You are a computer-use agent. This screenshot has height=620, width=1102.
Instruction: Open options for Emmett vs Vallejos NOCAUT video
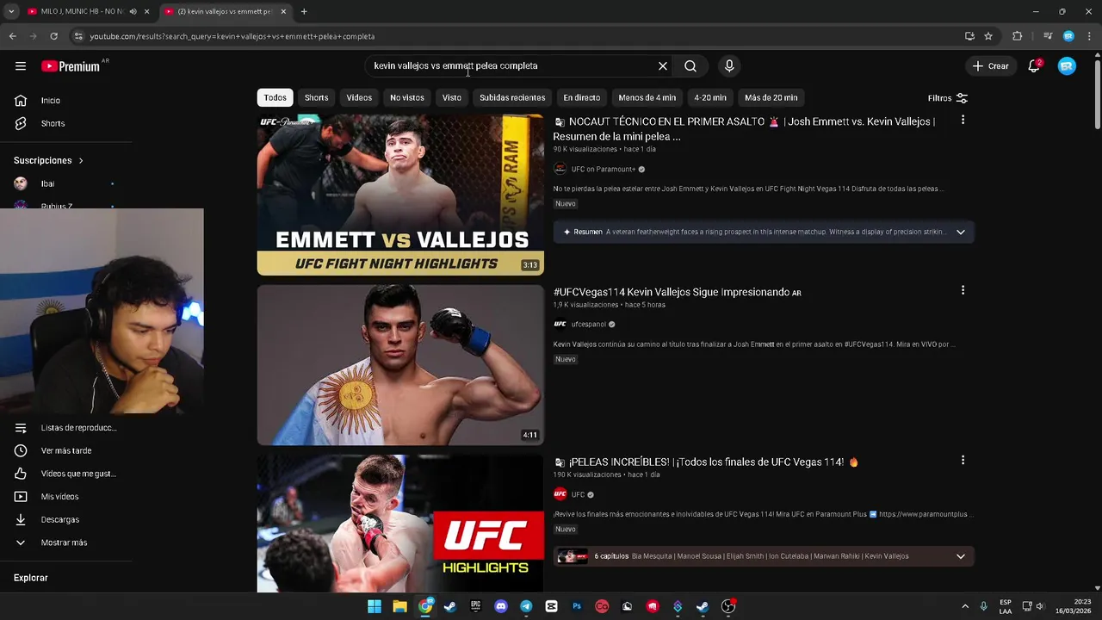pyautogui.click(x=963, y=120)
